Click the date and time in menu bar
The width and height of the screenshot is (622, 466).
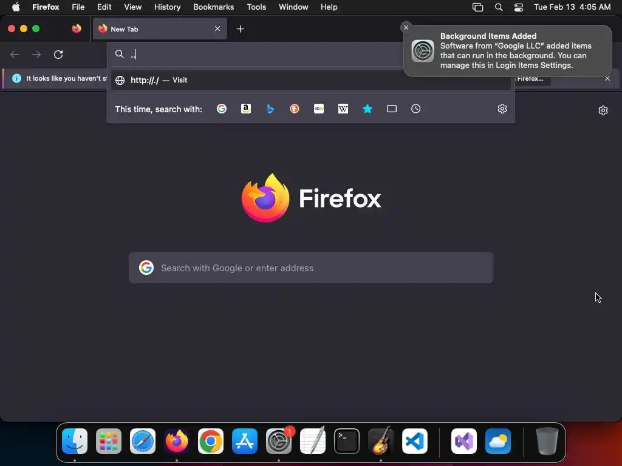click(x=572, y=7)
